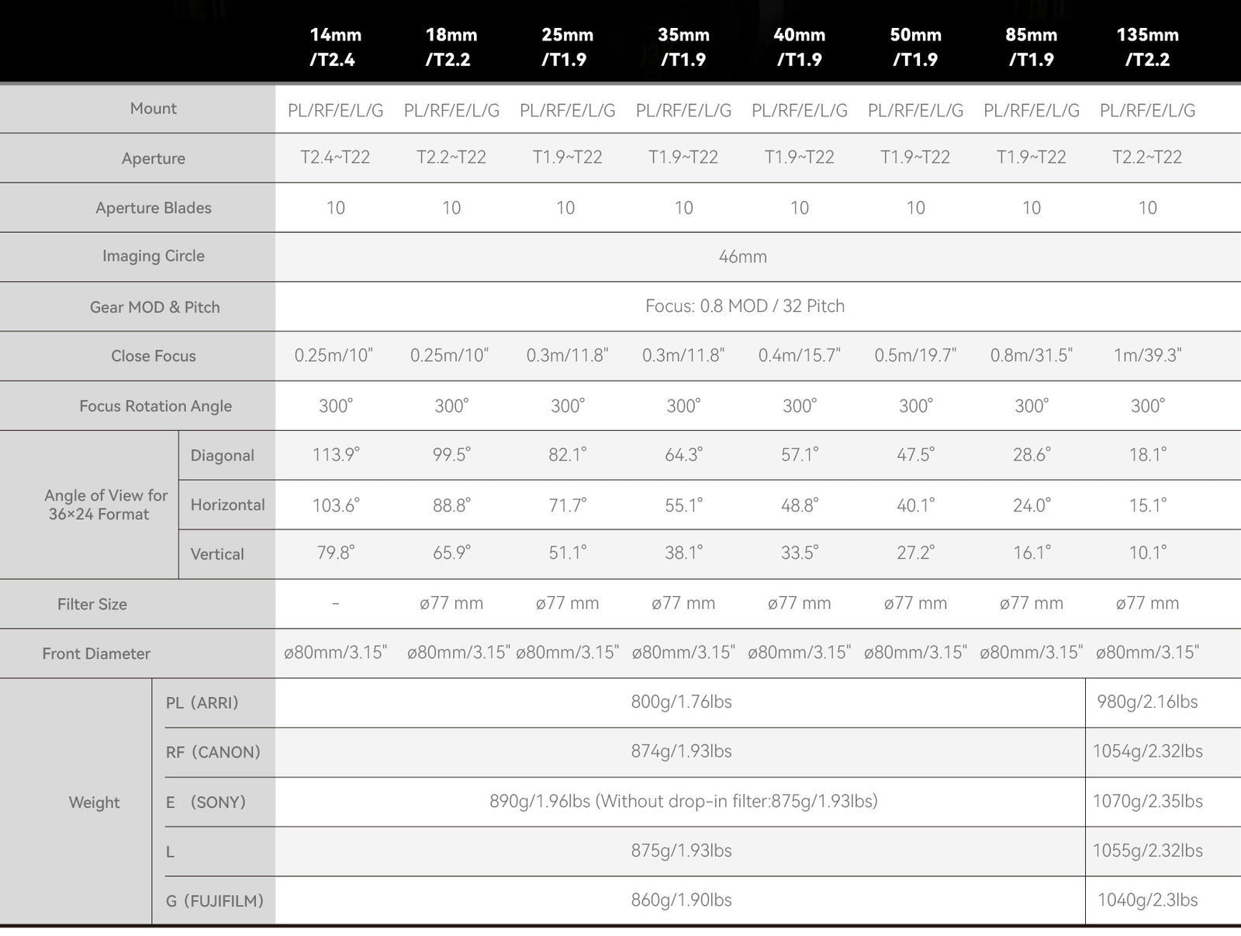Select the Aperture Blades row label

pos(154,208)
